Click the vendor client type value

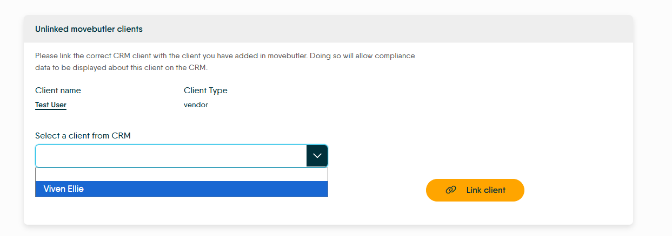pyautogui.click(x=196, y=105)
